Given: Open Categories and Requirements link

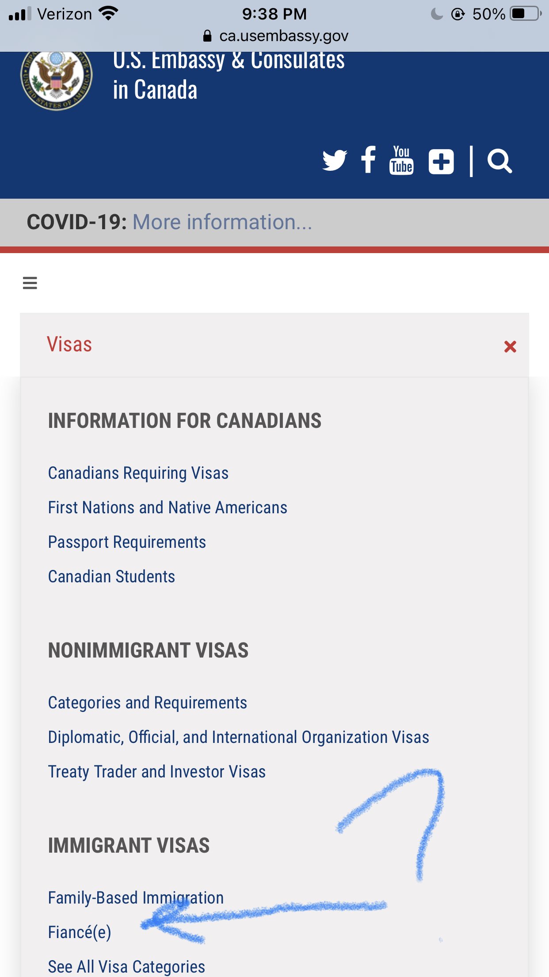Looking at the screenshot, I should pos(148,703).
